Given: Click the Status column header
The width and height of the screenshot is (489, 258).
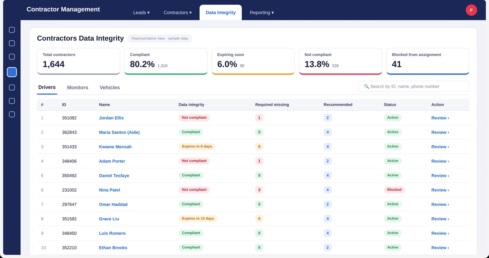Looking at the screenshot, I should point(390,105).
